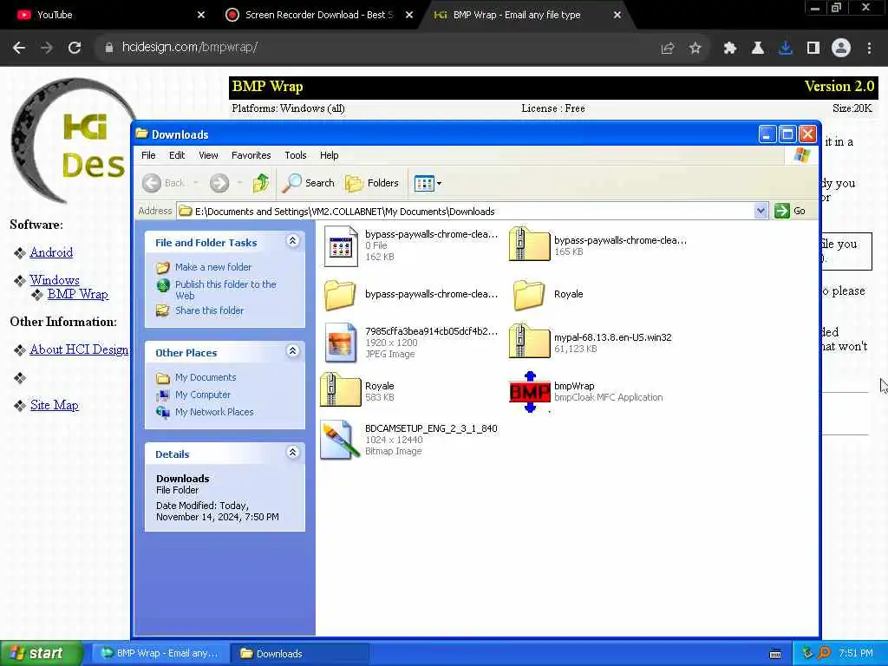The width and height of the screenshot is (888, 666).
Task: Select the bmpWrap application icon
Action: point(530,392)
